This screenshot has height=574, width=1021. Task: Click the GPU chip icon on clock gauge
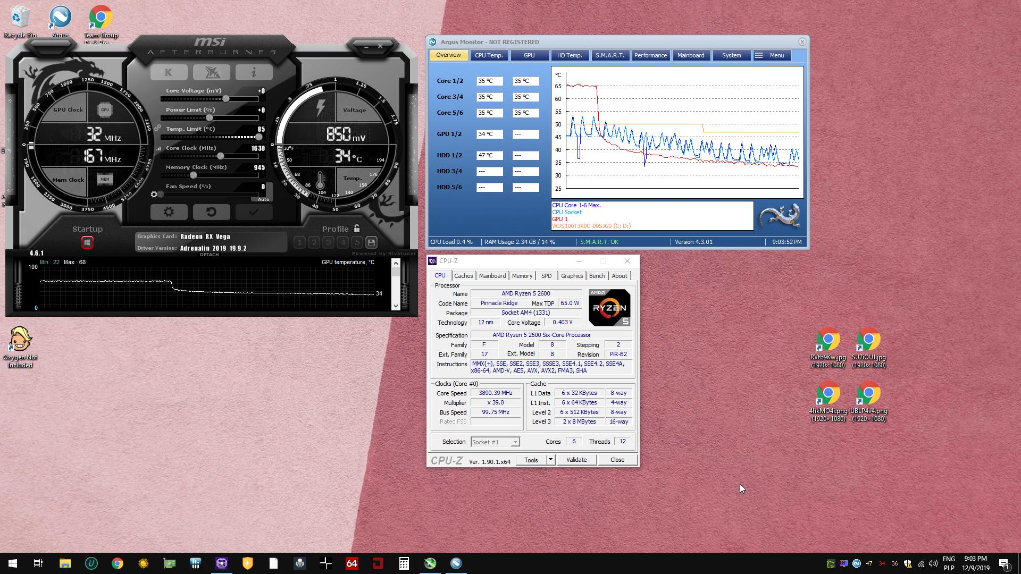coord(105,110)
